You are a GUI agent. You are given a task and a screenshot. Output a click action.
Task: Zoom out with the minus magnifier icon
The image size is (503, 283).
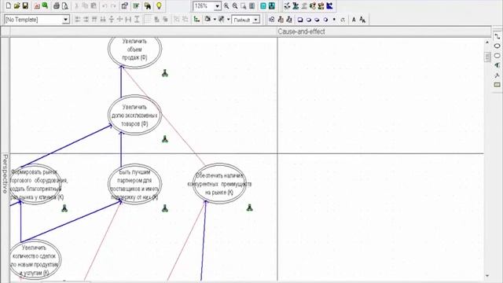(235, 6)
